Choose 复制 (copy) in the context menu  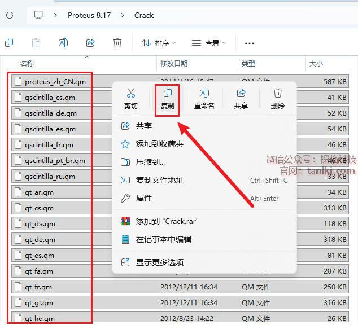(167, 100)
